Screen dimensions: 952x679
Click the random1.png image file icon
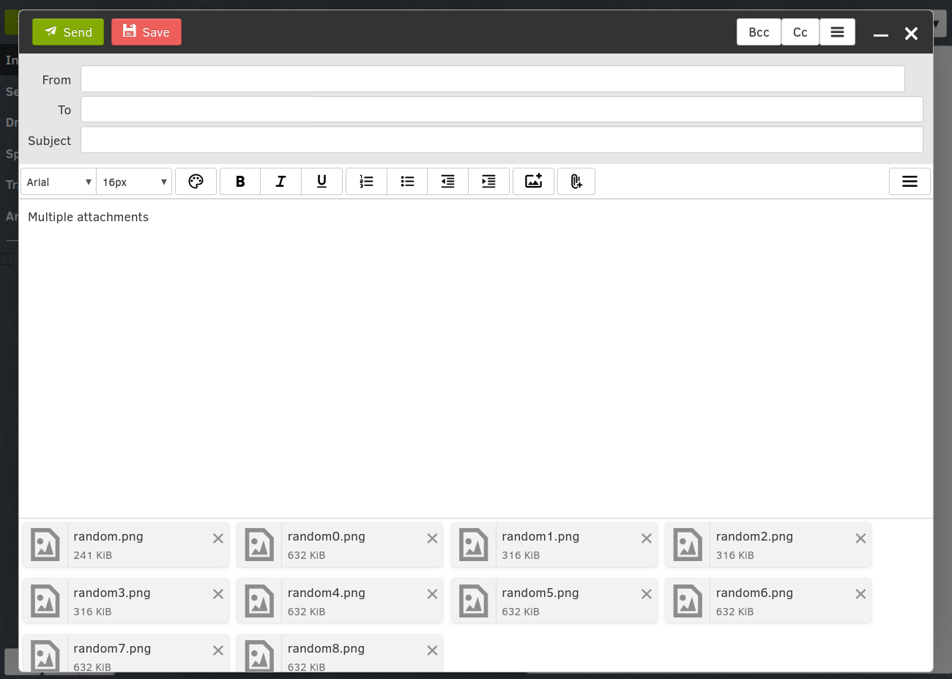pos(474,545)
